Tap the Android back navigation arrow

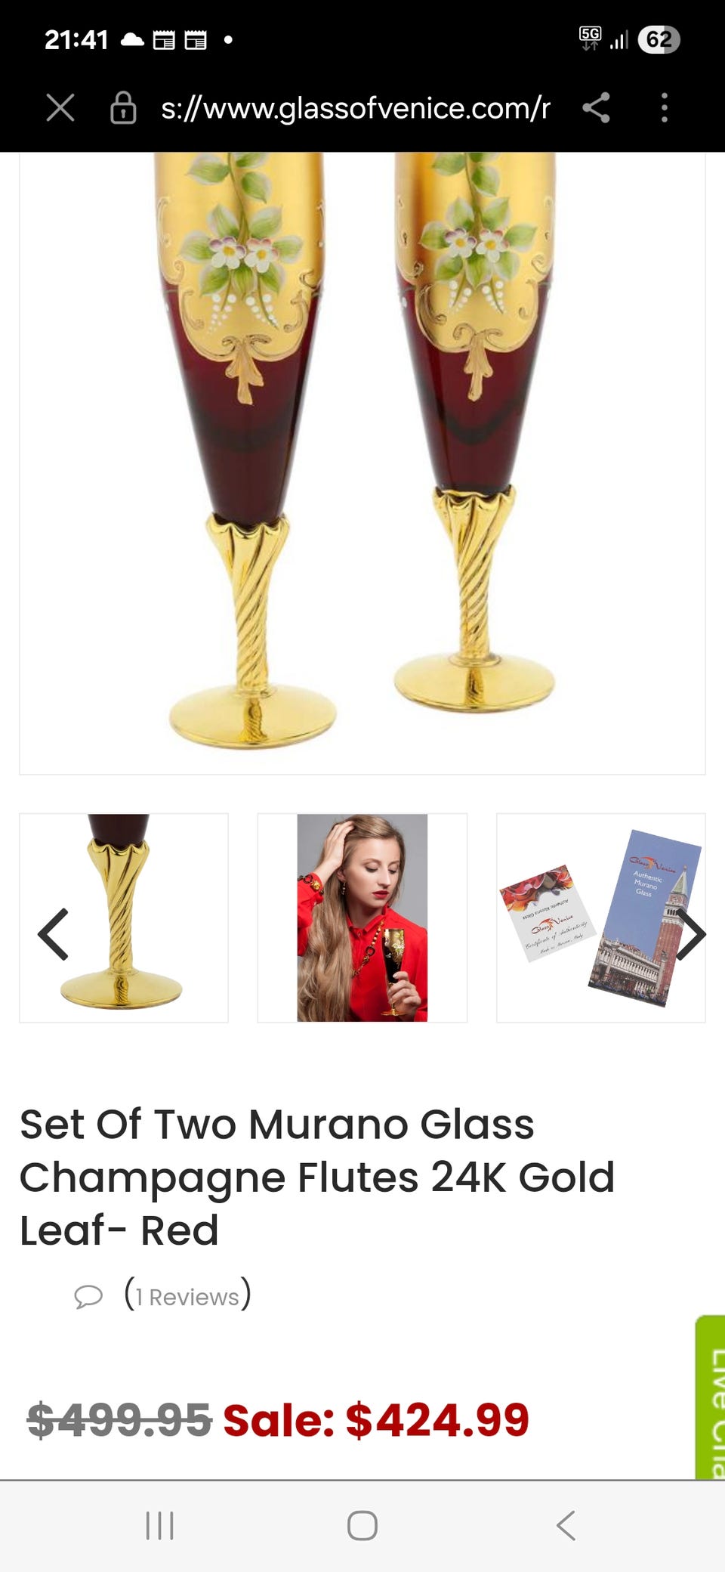[x=566, y=1525]
